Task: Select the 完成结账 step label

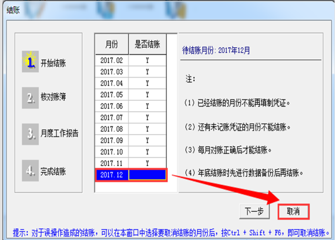Action: coord(53,172)
